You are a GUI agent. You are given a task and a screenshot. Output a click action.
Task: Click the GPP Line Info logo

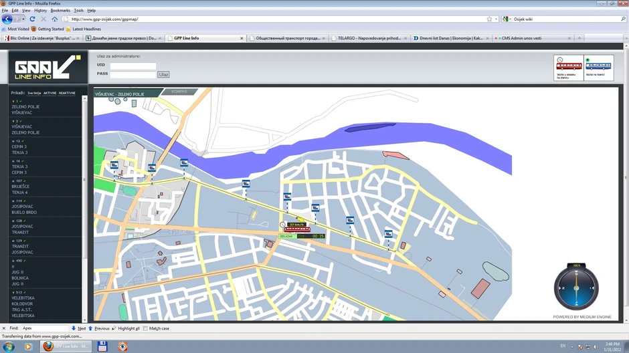pyautogui.click(x=48, y=69)
